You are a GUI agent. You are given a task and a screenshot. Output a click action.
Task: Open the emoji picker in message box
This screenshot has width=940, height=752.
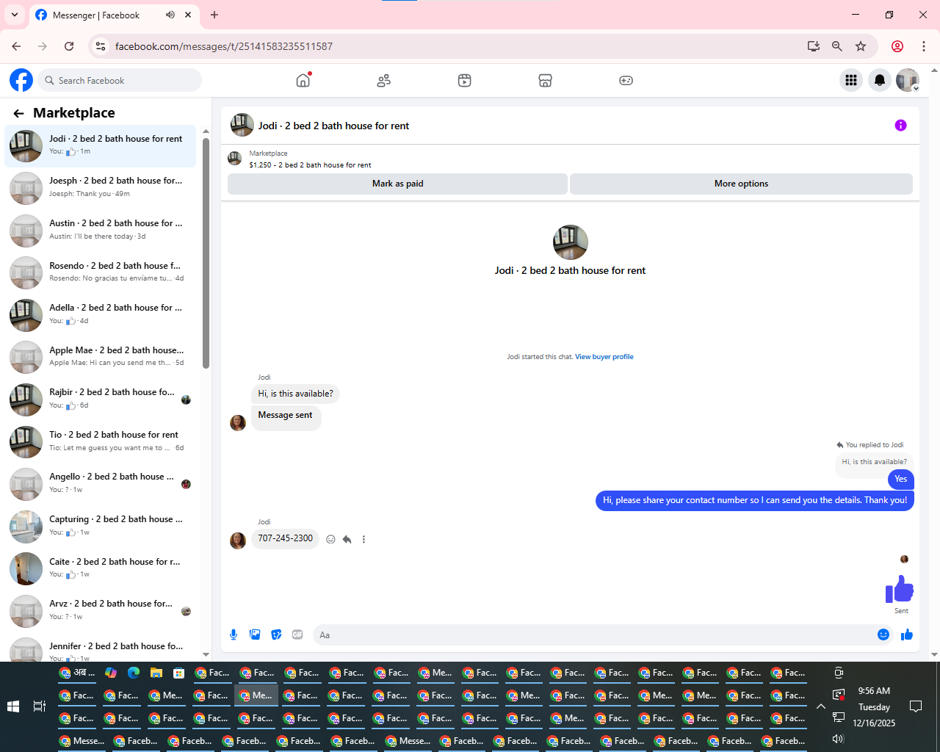click(883, 634)
